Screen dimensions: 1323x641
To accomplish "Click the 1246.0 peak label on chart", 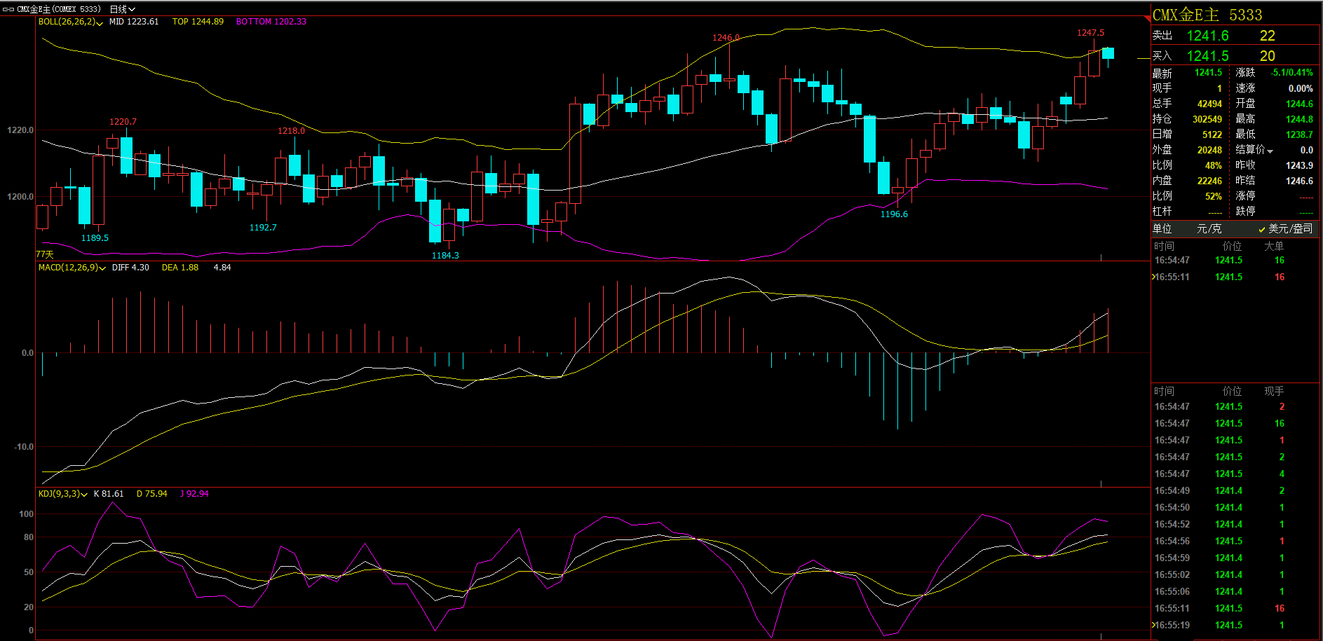I will 726,38.
